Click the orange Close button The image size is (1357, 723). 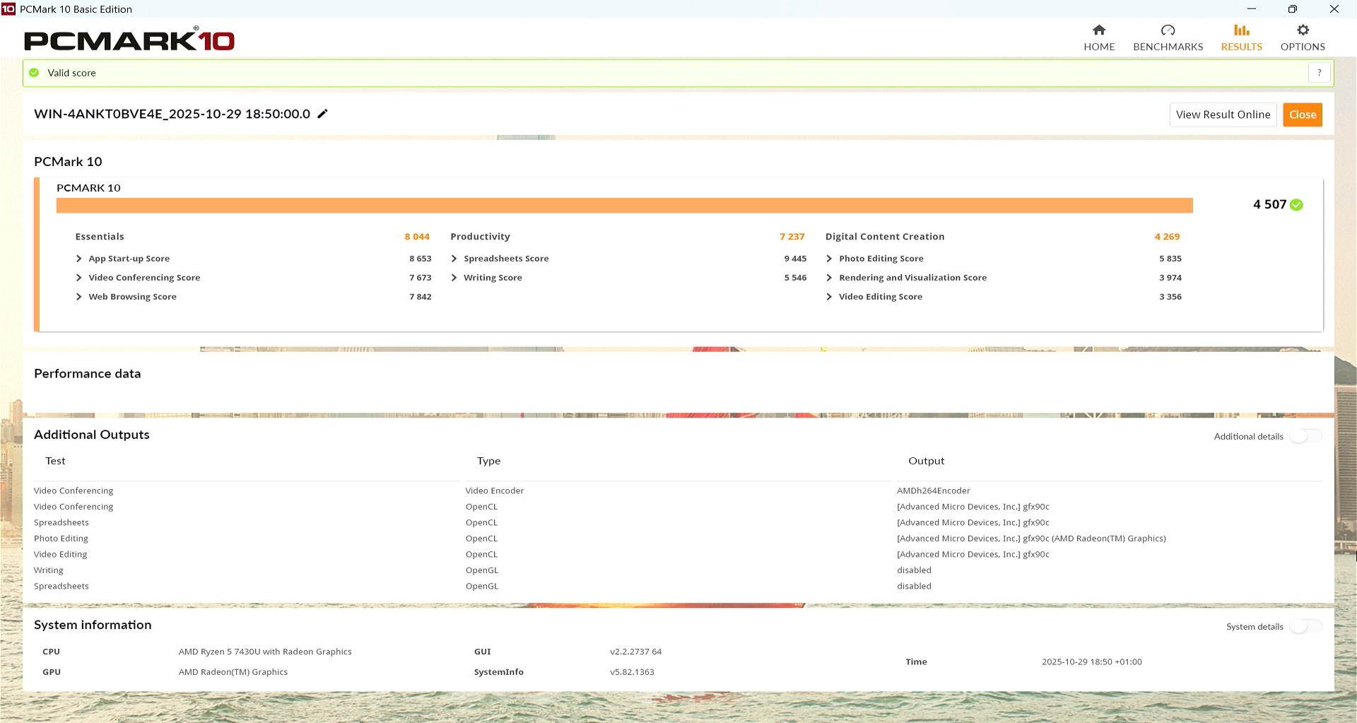point(1302,114)
